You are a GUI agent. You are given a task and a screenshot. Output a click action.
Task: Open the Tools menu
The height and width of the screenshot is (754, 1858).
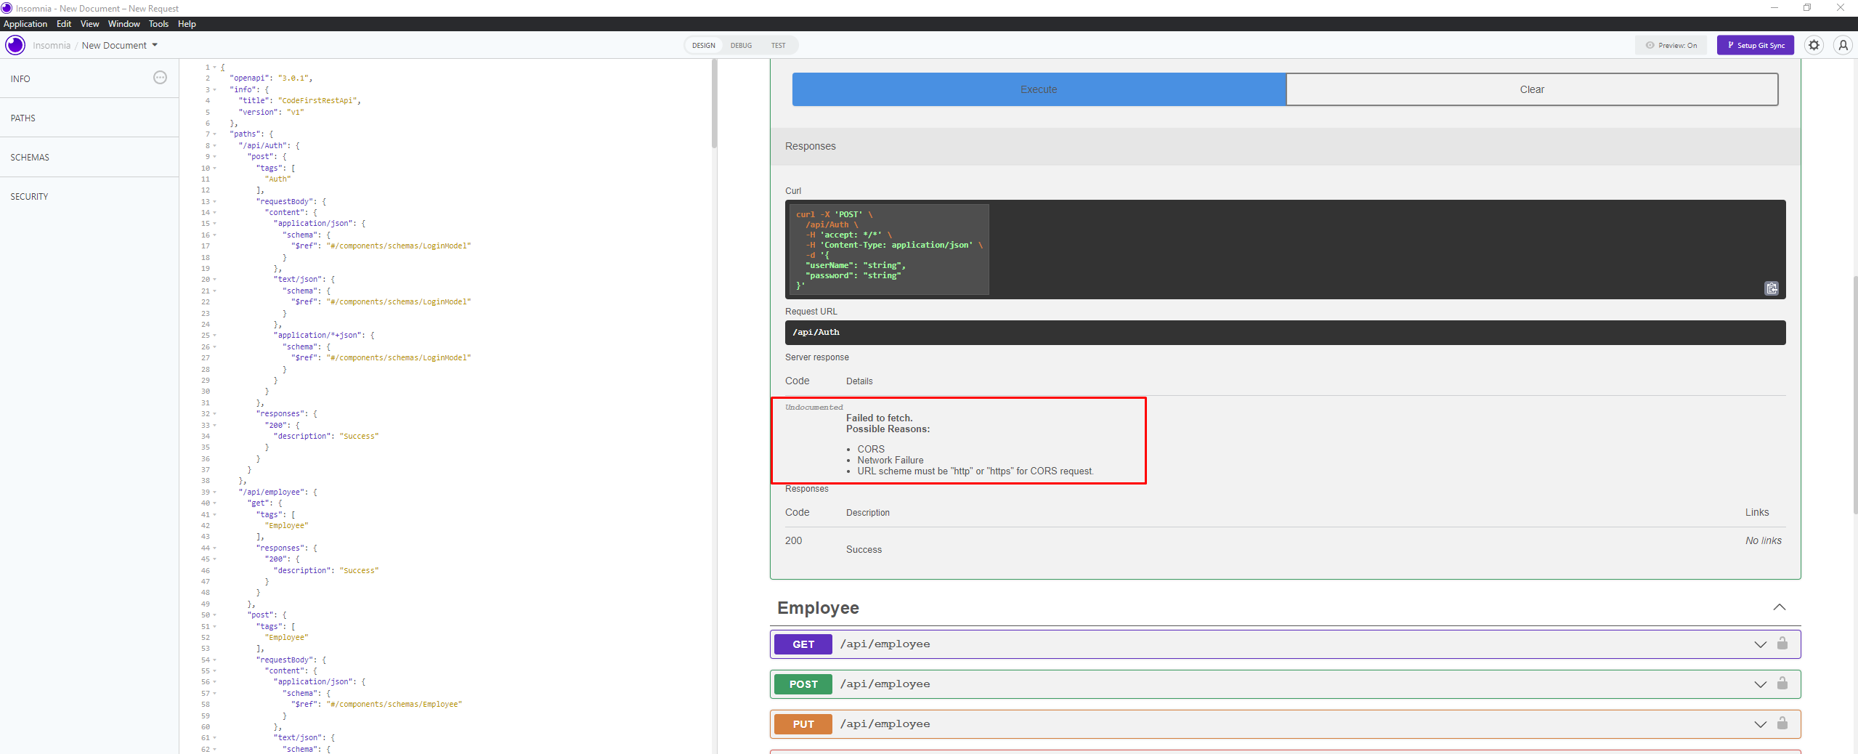point(158,24)
